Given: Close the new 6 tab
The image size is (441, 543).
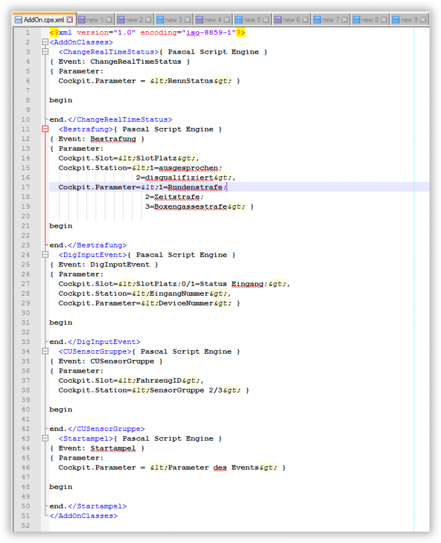Looking at the screenshot, I should click(x=305, y=20).
